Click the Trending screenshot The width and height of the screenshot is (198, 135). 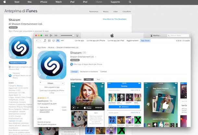[x=124, y=105]
